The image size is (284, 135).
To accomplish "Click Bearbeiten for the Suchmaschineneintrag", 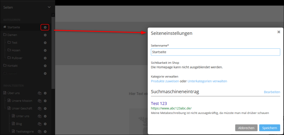I will (x=272, y=92).
